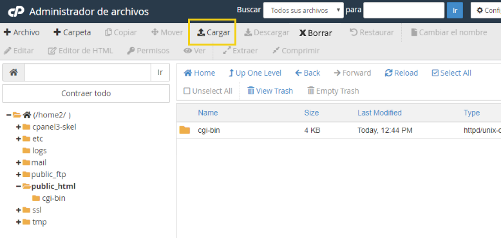Add a new folder with Carpeta
The height and width of the screenshot is (238, 501).
(x=72, y=33)
